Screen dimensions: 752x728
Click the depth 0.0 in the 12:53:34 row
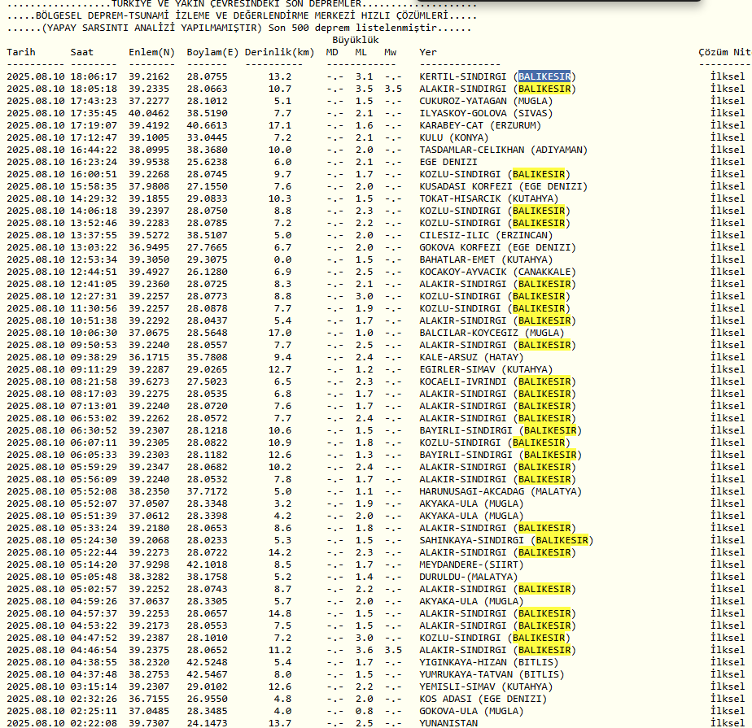[x=282, y=259]
